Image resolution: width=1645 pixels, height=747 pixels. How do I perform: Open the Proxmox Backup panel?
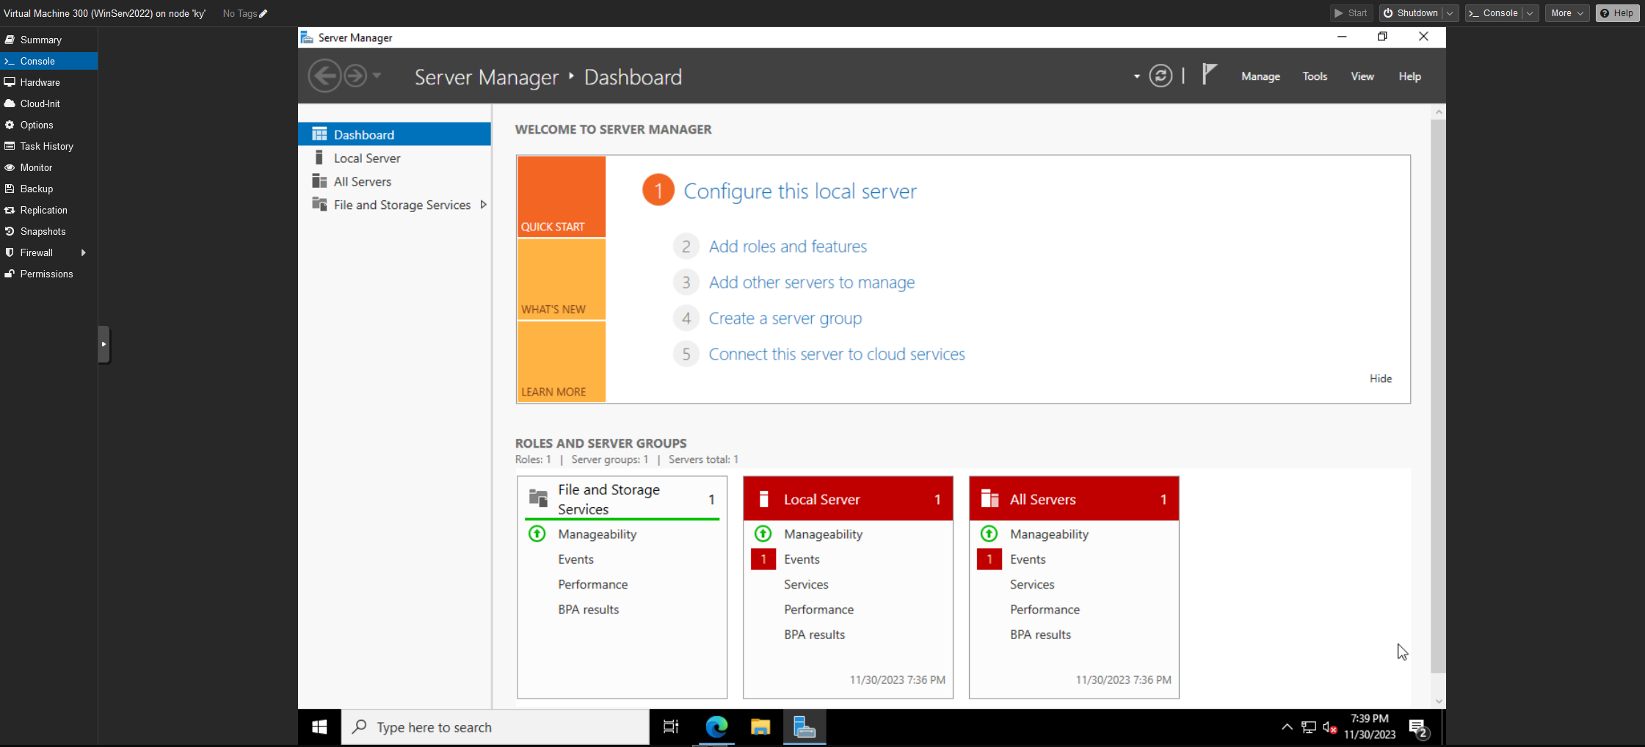pyautogui.click(x=48, y=189)
